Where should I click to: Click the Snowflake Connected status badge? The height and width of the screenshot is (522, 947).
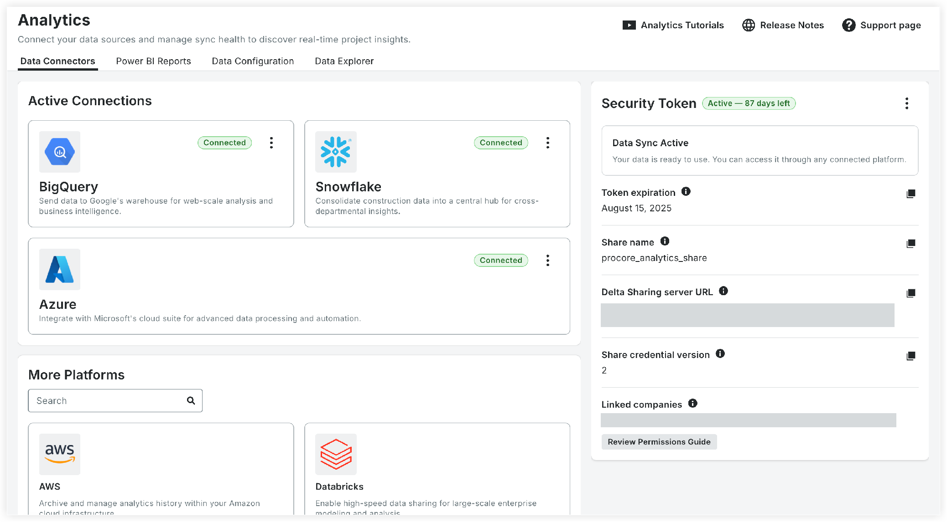coord(501,143)
